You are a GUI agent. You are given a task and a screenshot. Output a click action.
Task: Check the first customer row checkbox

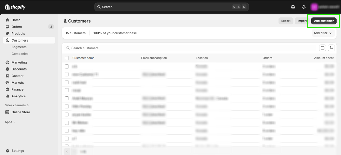coord(67,67)
